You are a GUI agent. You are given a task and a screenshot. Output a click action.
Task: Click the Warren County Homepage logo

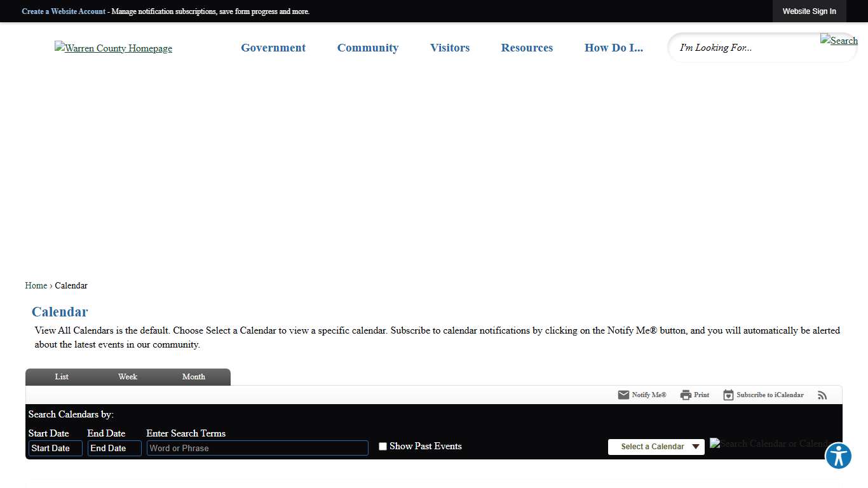click(113, 48)
